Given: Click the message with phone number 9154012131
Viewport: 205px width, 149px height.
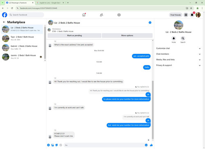Looking at the screenshot, I should [64, 135].
